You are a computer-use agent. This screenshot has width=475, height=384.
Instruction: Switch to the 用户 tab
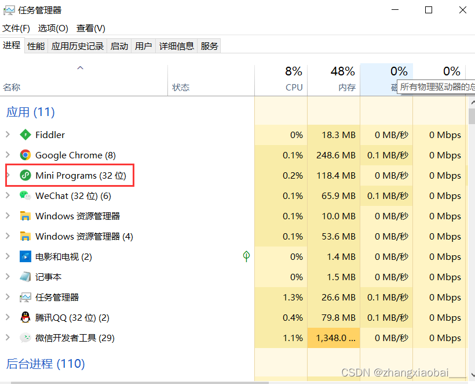pyautogui.click(x=143, y=46)
